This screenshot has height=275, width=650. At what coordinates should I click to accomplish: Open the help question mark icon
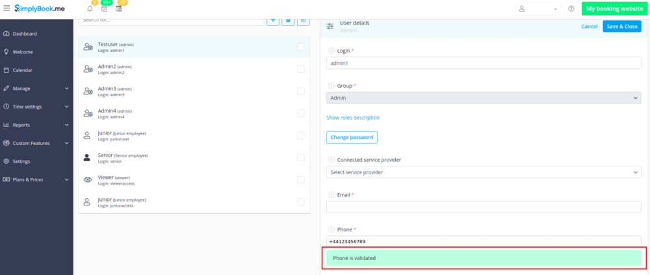click(x=571, y=9)
